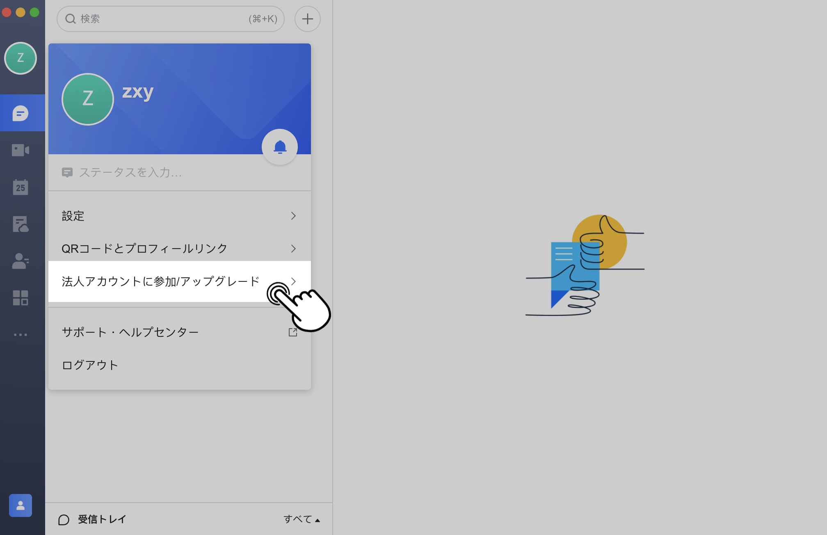Image resolution: width=827 pixels, height=535 pixels.
Task: Expand the chevron next to QRコードとプロフィールリンク
Action: 293,249
